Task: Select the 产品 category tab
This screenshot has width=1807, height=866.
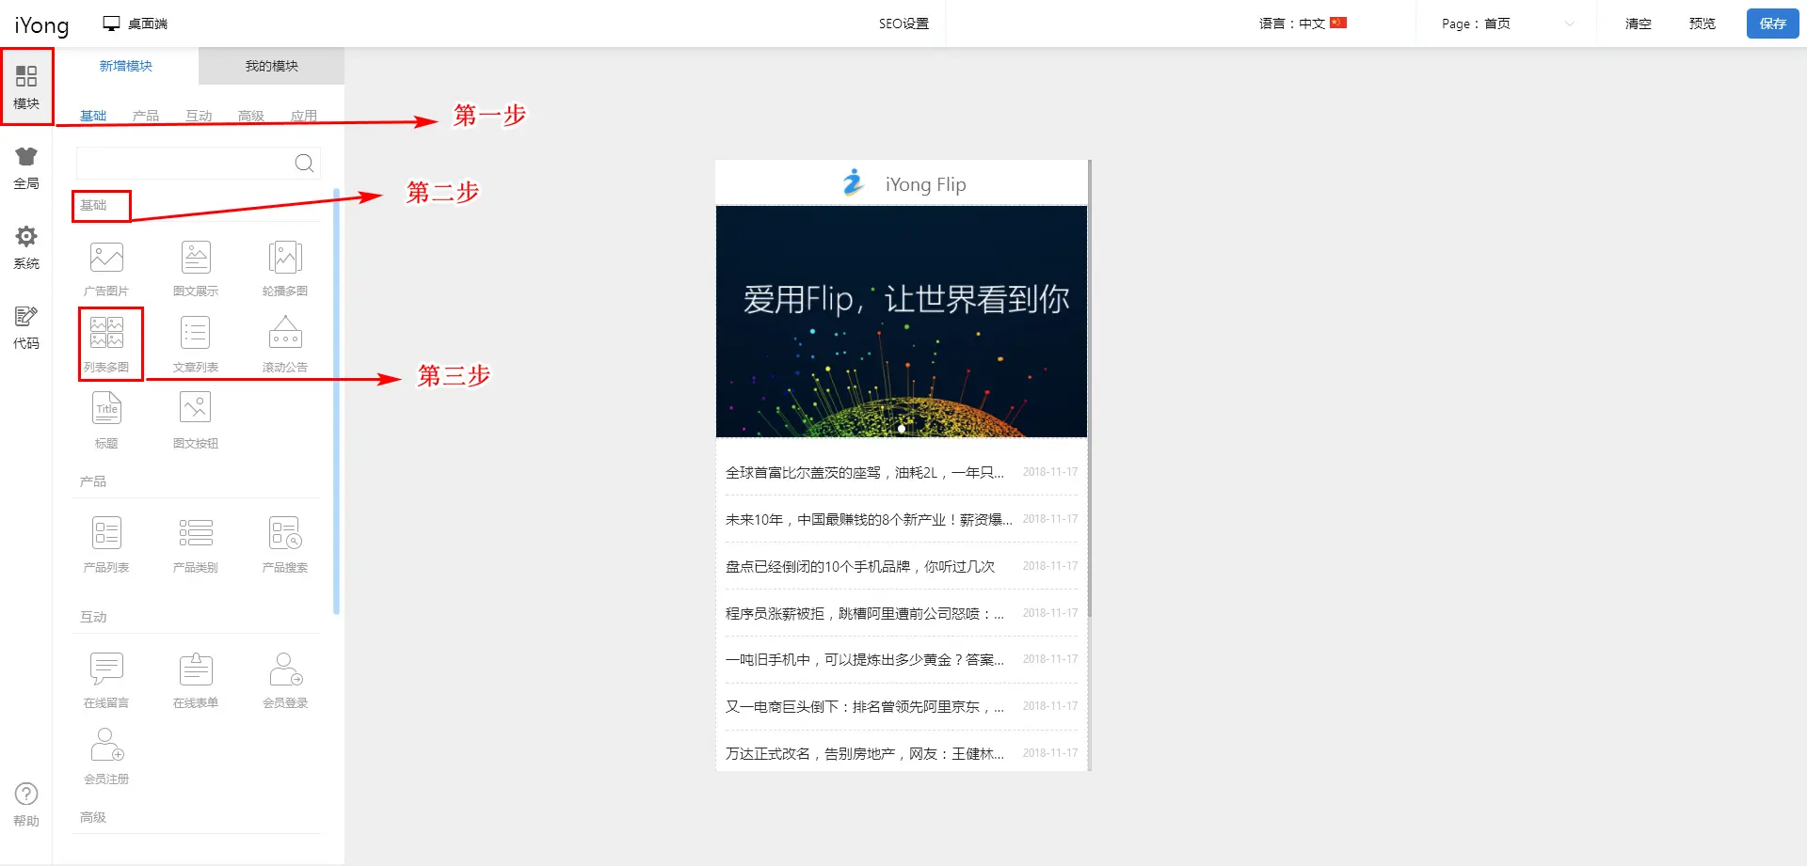Action: pos(146,116)
